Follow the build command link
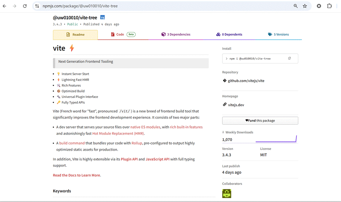341x202 pixels. click(x=72, y=143)
